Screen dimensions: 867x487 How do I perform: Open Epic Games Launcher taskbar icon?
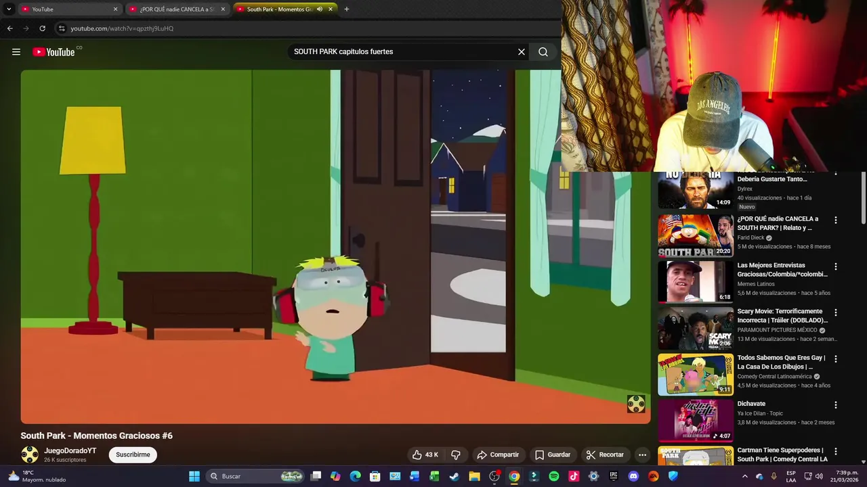(x=614, y=476)
